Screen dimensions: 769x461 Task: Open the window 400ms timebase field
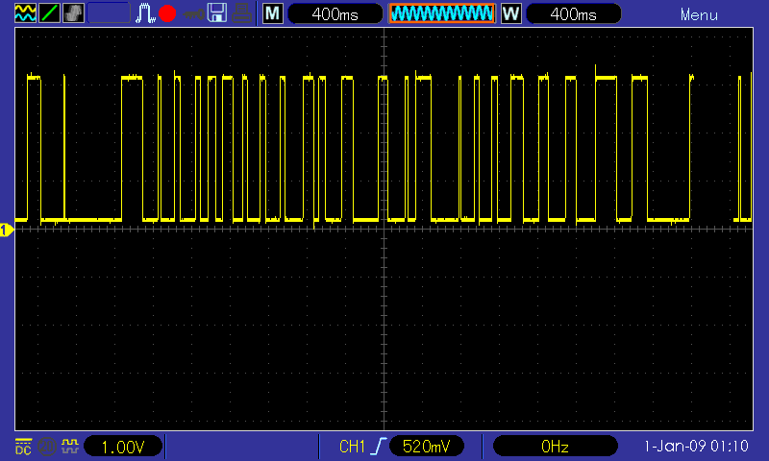(573, 13)
